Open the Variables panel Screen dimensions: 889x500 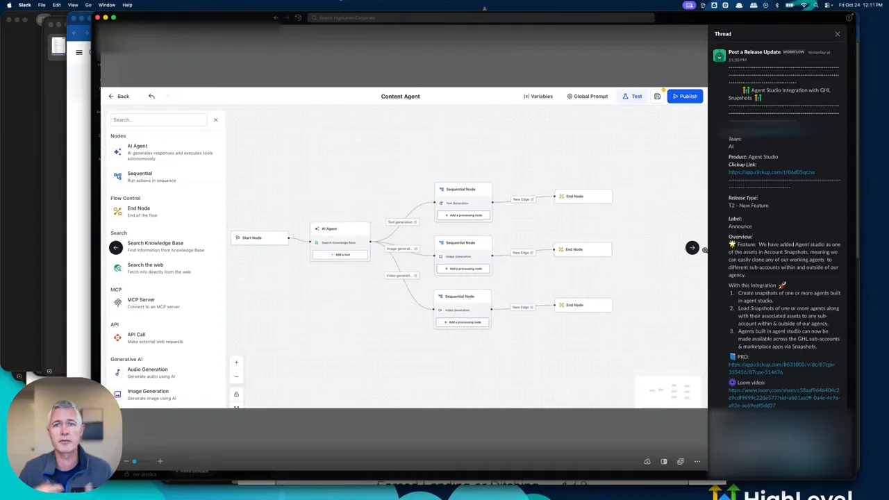click(538, 97)
